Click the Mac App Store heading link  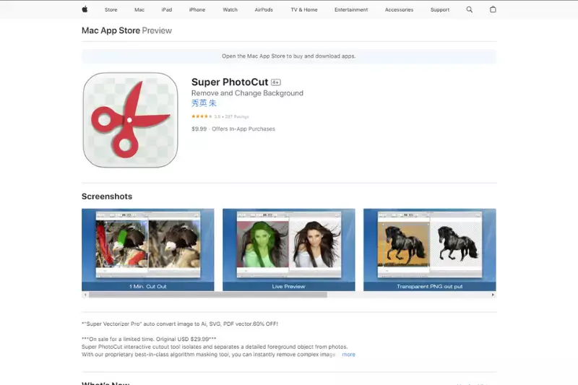point(111,30)
